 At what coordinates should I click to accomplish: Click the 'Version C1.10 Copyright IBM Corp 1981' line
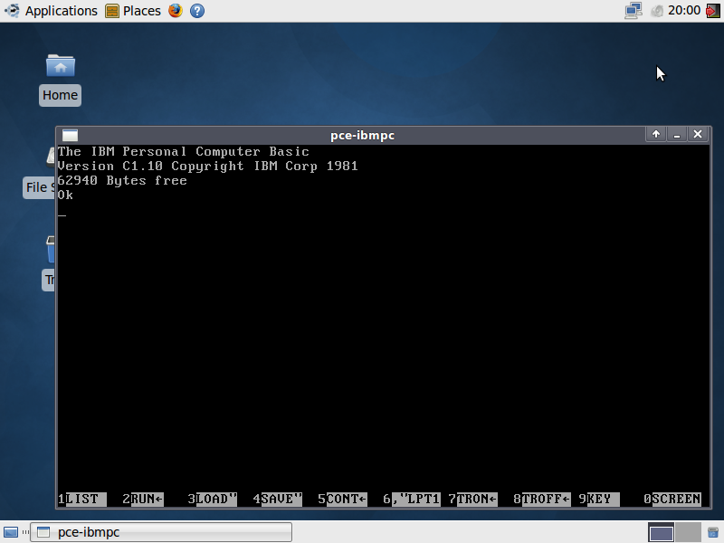click(208, 167)
